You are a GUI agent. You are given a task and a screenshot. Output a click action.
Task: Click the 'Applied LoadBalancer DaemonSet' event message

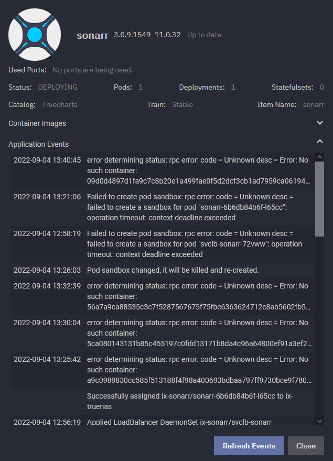pyautogui.click(x=179, y=422)
